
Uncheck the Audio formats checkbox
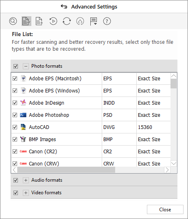[x=15, y=180]
